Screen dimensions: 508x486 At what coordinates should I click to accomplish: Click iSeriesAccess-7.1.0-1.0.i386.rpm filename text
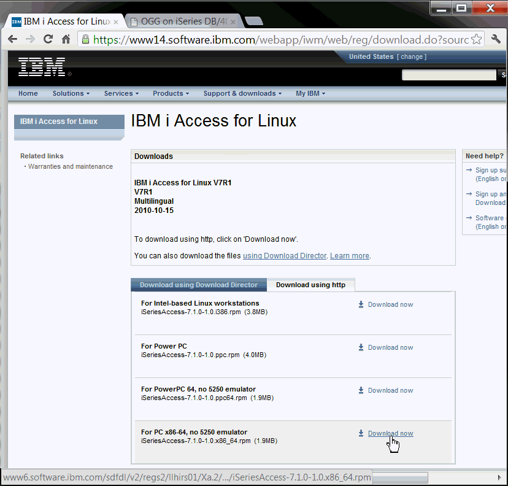(191, 312)
